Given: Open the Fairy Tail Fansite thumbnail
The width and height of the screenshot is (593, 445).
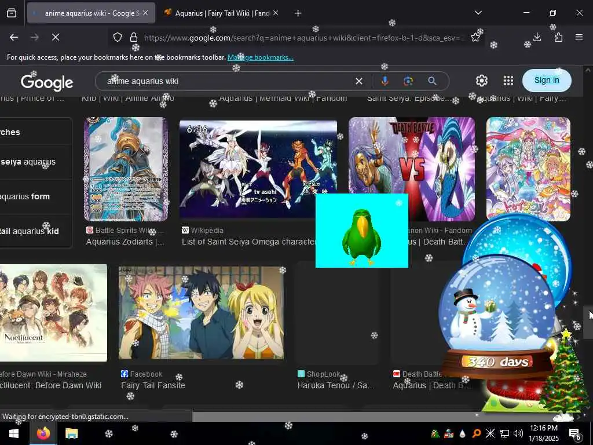Looking at the screenshot, I should [x=201, y=312].
